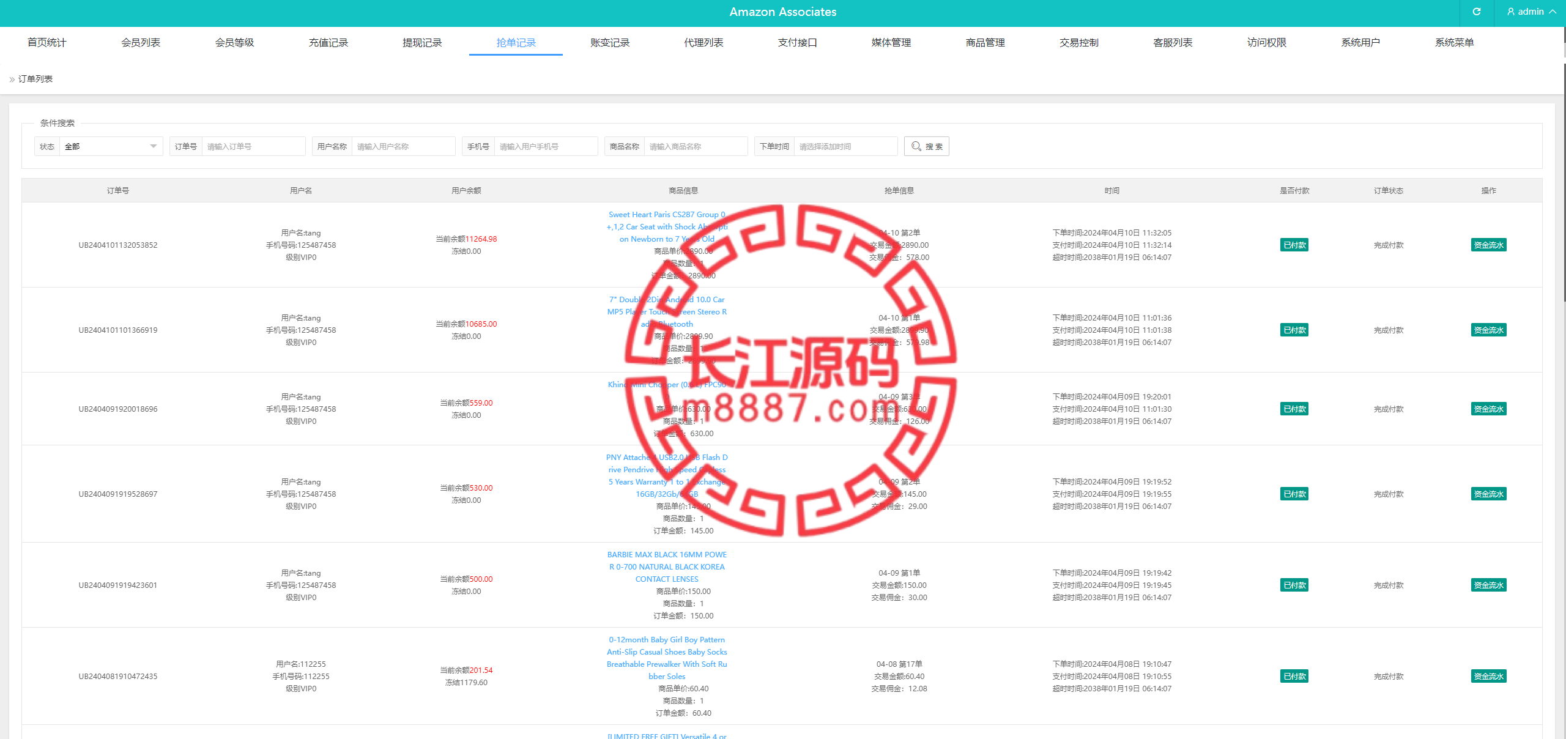Image resolution: width=1566 pixels, height=739 pixels.
Task: Click 订单列表 breadcrumb text
Action: [x=35, y=79]
